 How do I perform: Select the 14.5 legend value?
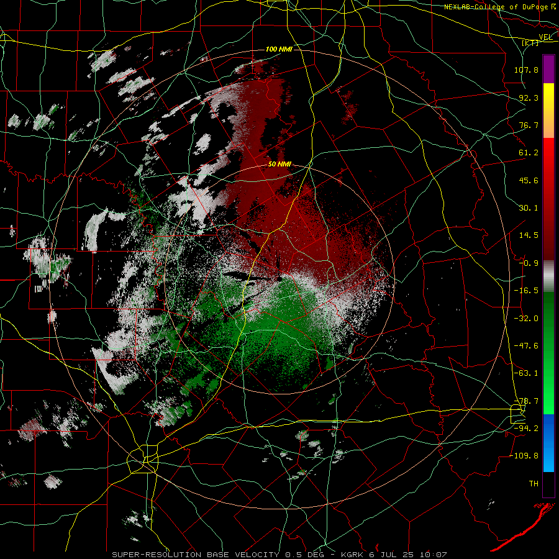click(529, 235)
